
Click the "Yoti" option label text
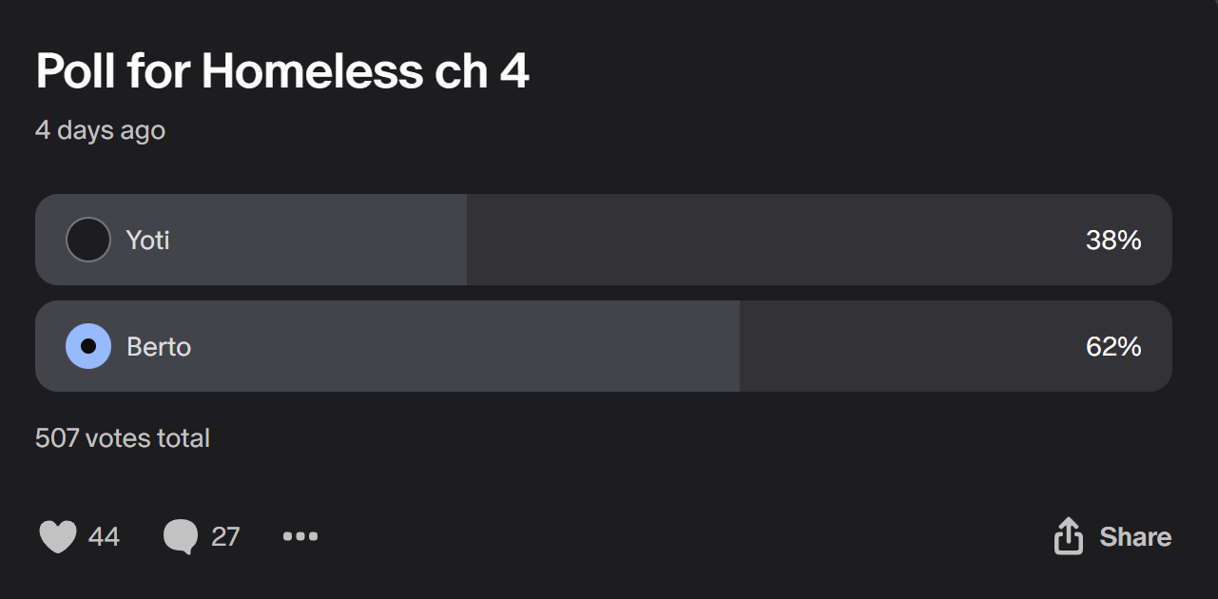[148, 241]
